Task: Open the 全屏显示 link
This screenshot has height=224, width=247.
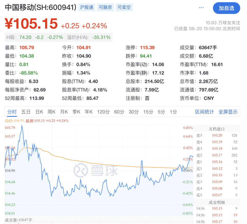Action: [228, 112]
